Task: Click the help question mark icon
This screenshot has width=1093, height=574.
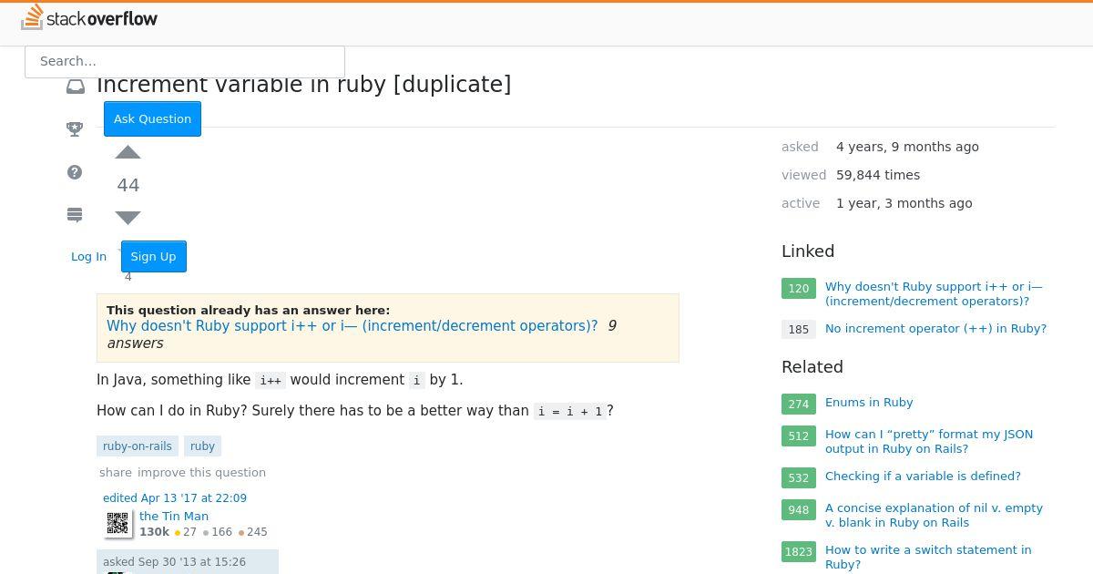Action: pos(75,172)
